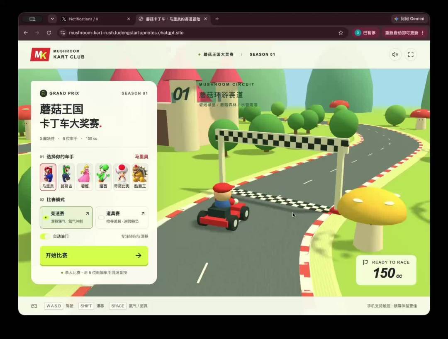Select Mario (马里奥) as driver

click(48, 177)
